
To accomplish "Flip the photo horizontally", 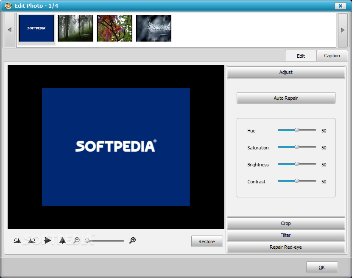I will pos(62,241).
